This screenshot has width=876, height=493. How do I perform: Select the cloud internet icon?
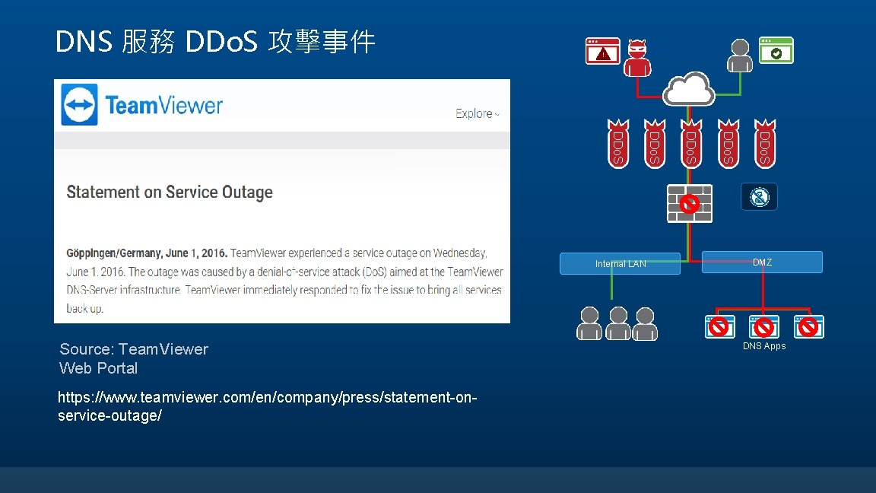tap(689, 89)
